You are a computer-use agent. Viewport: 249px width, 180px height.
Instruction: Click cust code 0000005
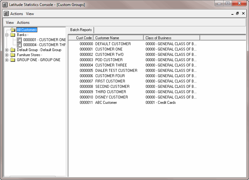click(x=86, y=71)
